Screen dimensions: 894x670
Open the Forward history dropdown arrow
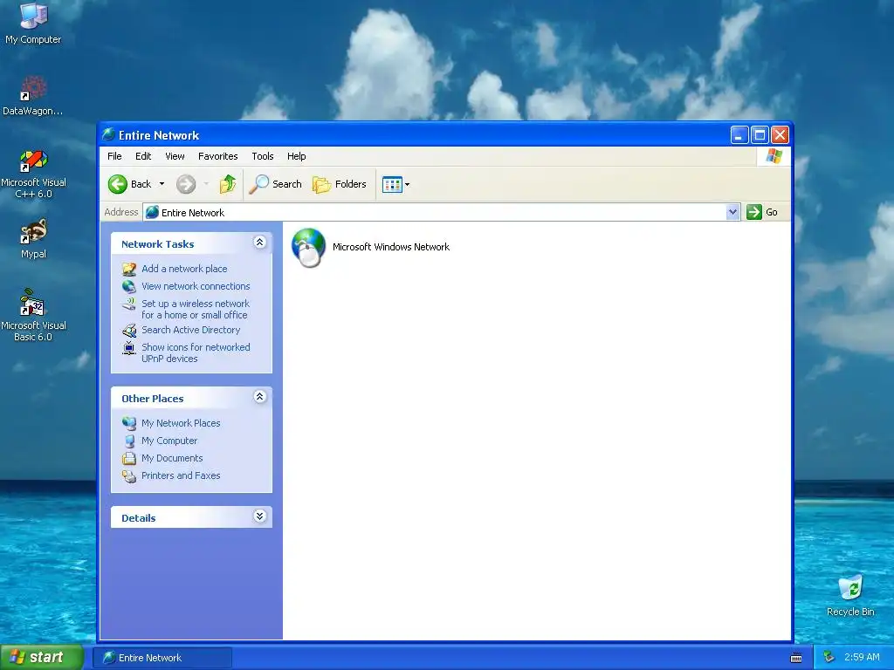pos(206,184)
